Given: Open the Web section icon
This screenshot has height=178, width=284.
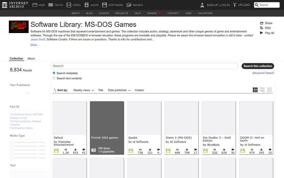Looking at the screenshot, I should (35, 5).
